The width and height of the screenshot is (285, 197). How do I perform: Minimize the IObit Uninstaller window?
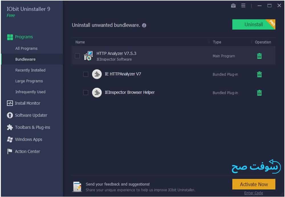point(260,6)
